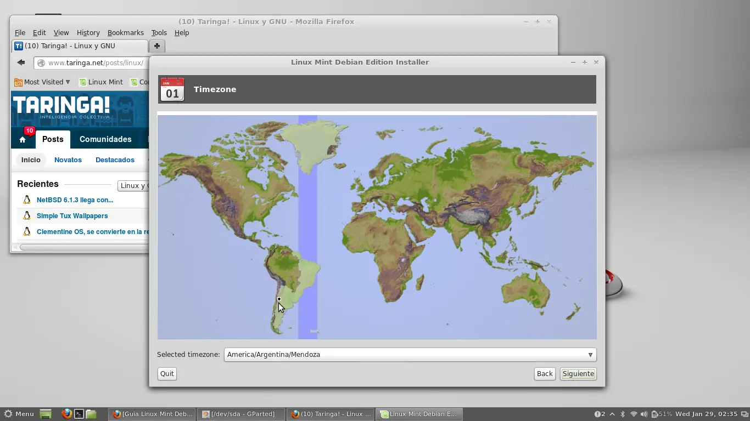Expand the hidden tray icons arrow
The image size is (750, 421).
613,414
